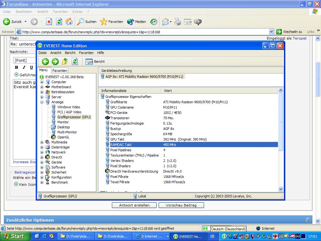The image size is (321, 241).
Task: Open EVEREST Datei menu
Action: (x=43, y=53)
